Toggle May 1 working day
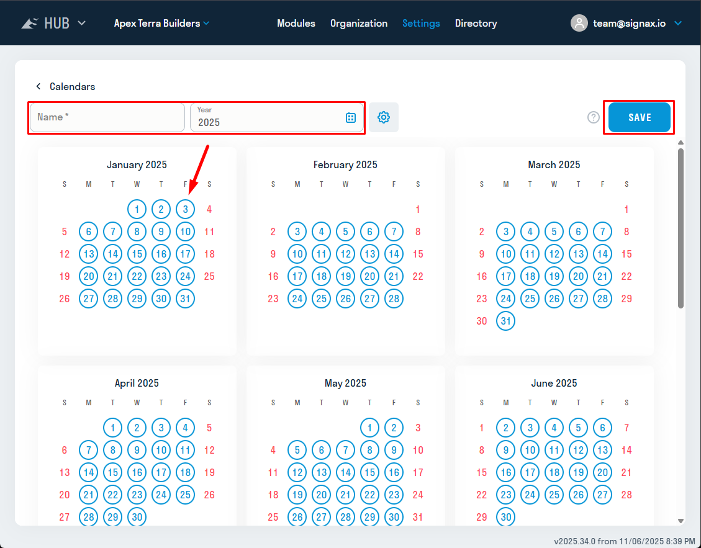Viewport: 701px width, 548px height. click(369, 428)
